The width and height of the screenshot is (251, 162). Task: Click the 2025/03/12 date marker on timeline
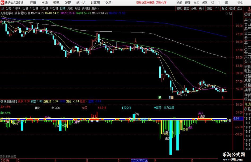(139, 160)
